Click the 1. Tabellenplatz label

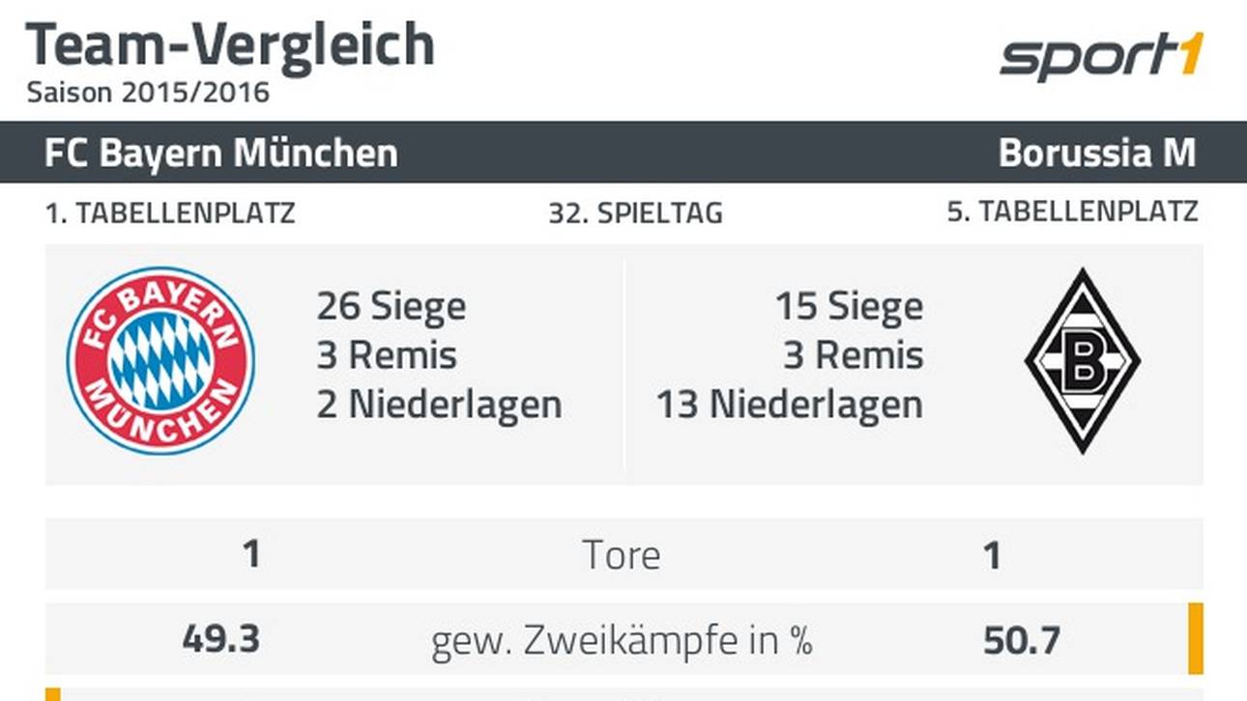pyautogui.click(x=170, y=212)
